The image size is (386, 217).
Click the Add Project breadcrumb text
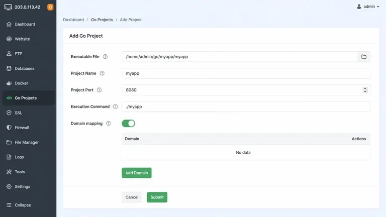[x=131, y=20]
